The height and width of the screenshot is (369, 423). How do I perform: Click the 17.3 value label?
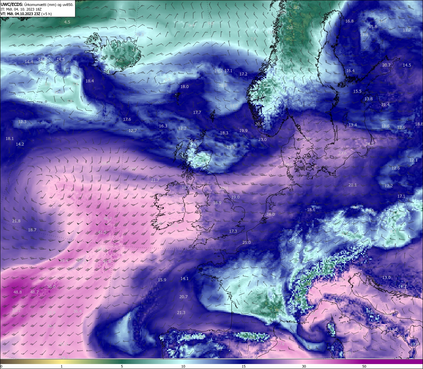tap(233, 231)
